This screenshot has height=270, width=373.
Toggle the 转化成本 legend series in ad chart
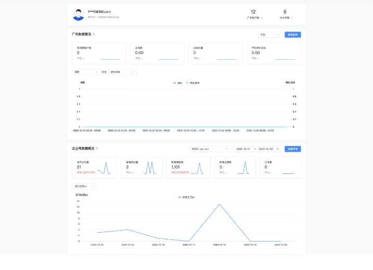pos(193,83)
